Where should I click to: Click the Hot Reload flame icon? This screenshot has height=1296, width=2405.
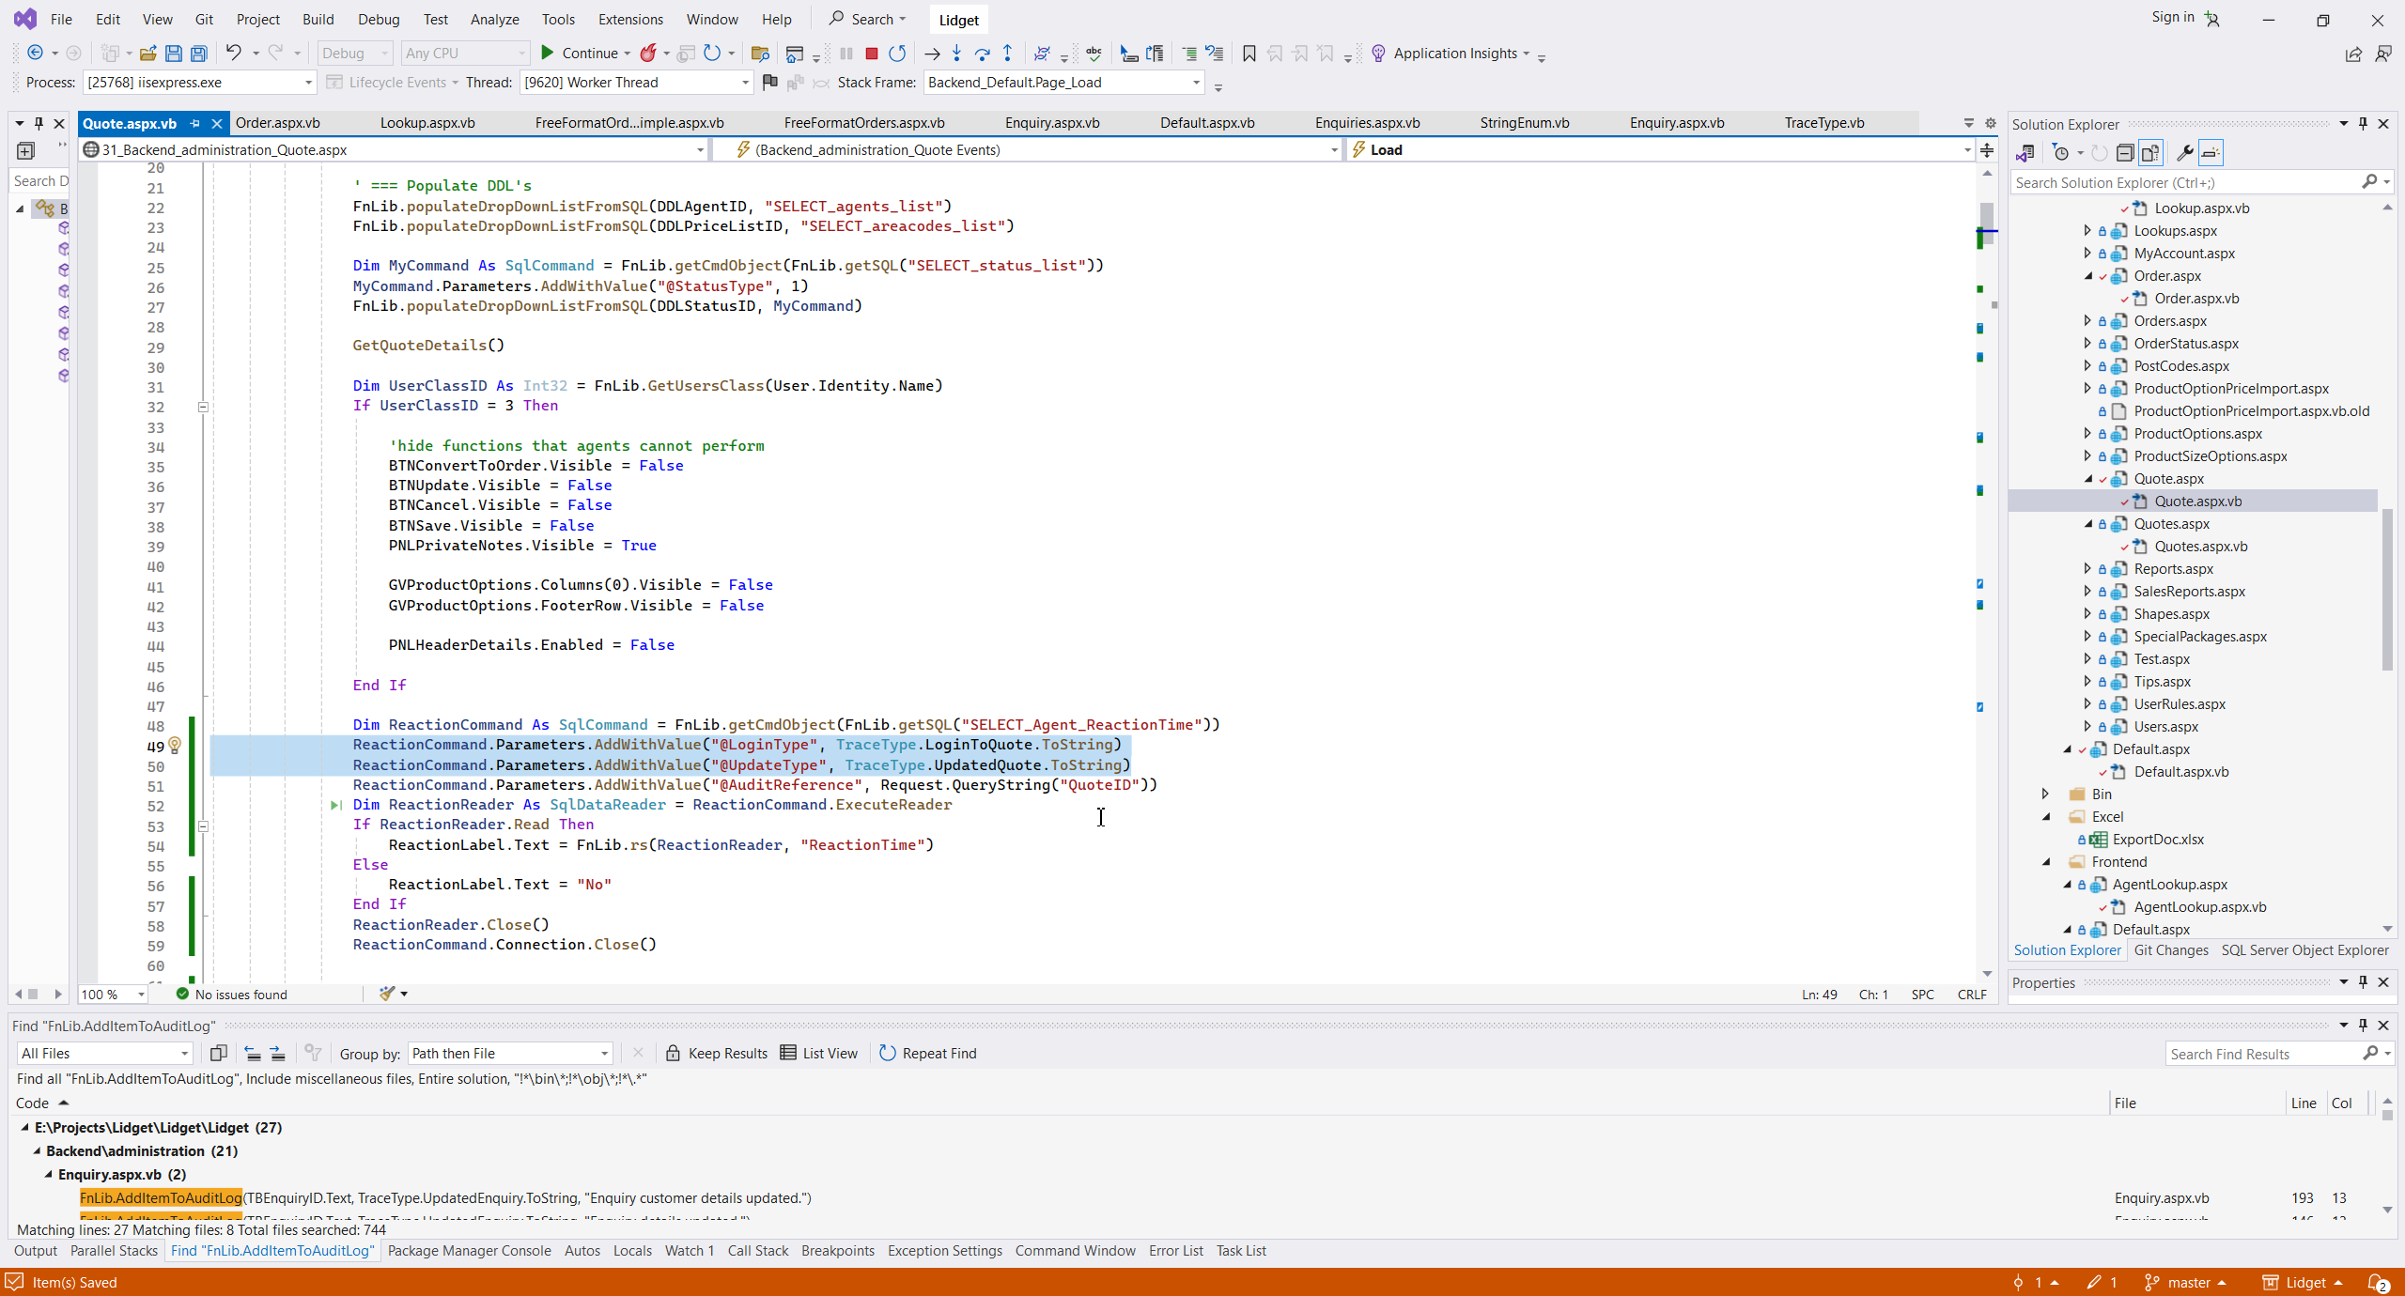[x=648, y=54]
